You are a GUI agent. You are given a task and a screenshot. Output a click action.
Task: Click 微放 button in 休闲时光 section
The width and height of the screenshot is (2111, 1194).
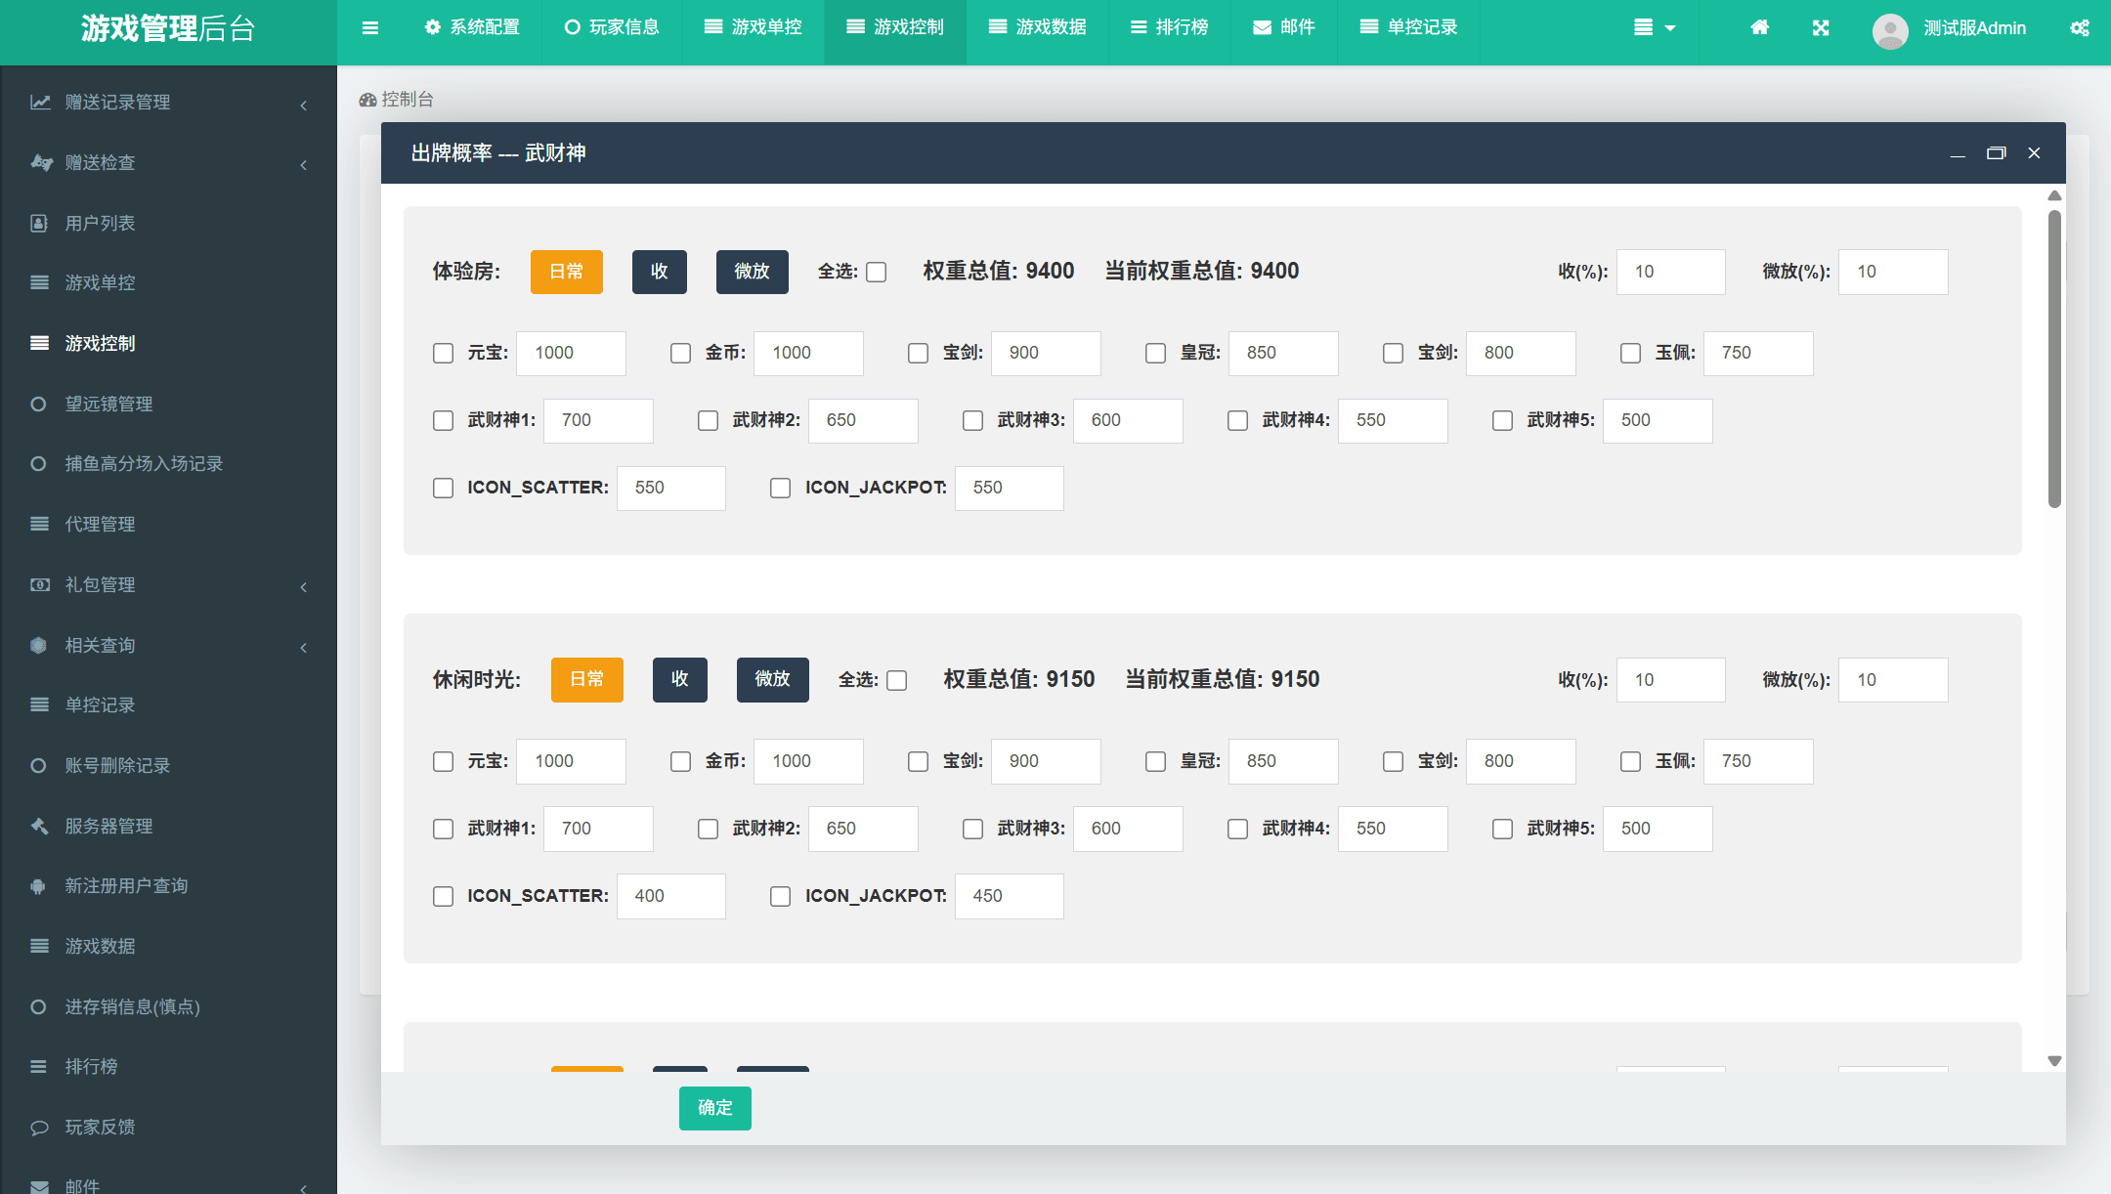click(x=773, y=679)
